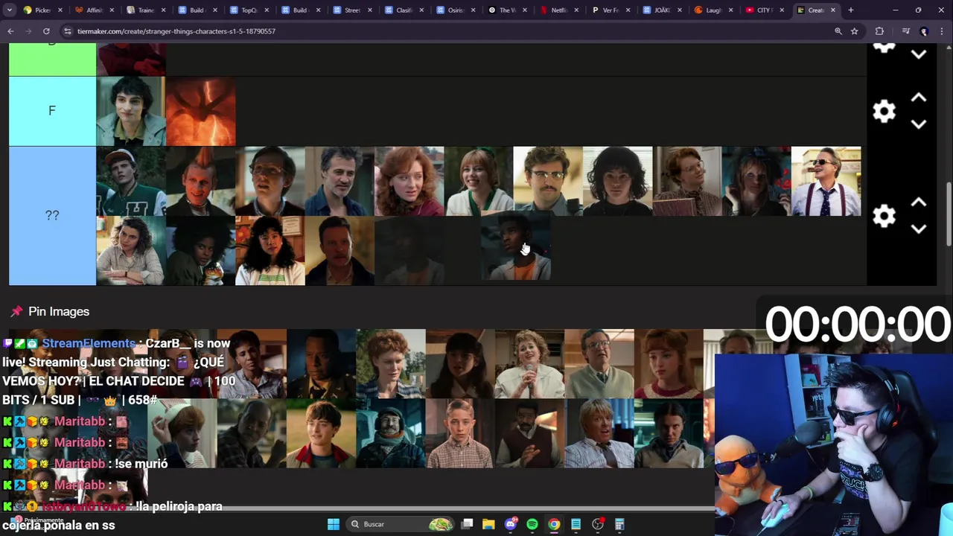Open settings gear for the F tier row

pyautogui.click(x=884, y=112)
